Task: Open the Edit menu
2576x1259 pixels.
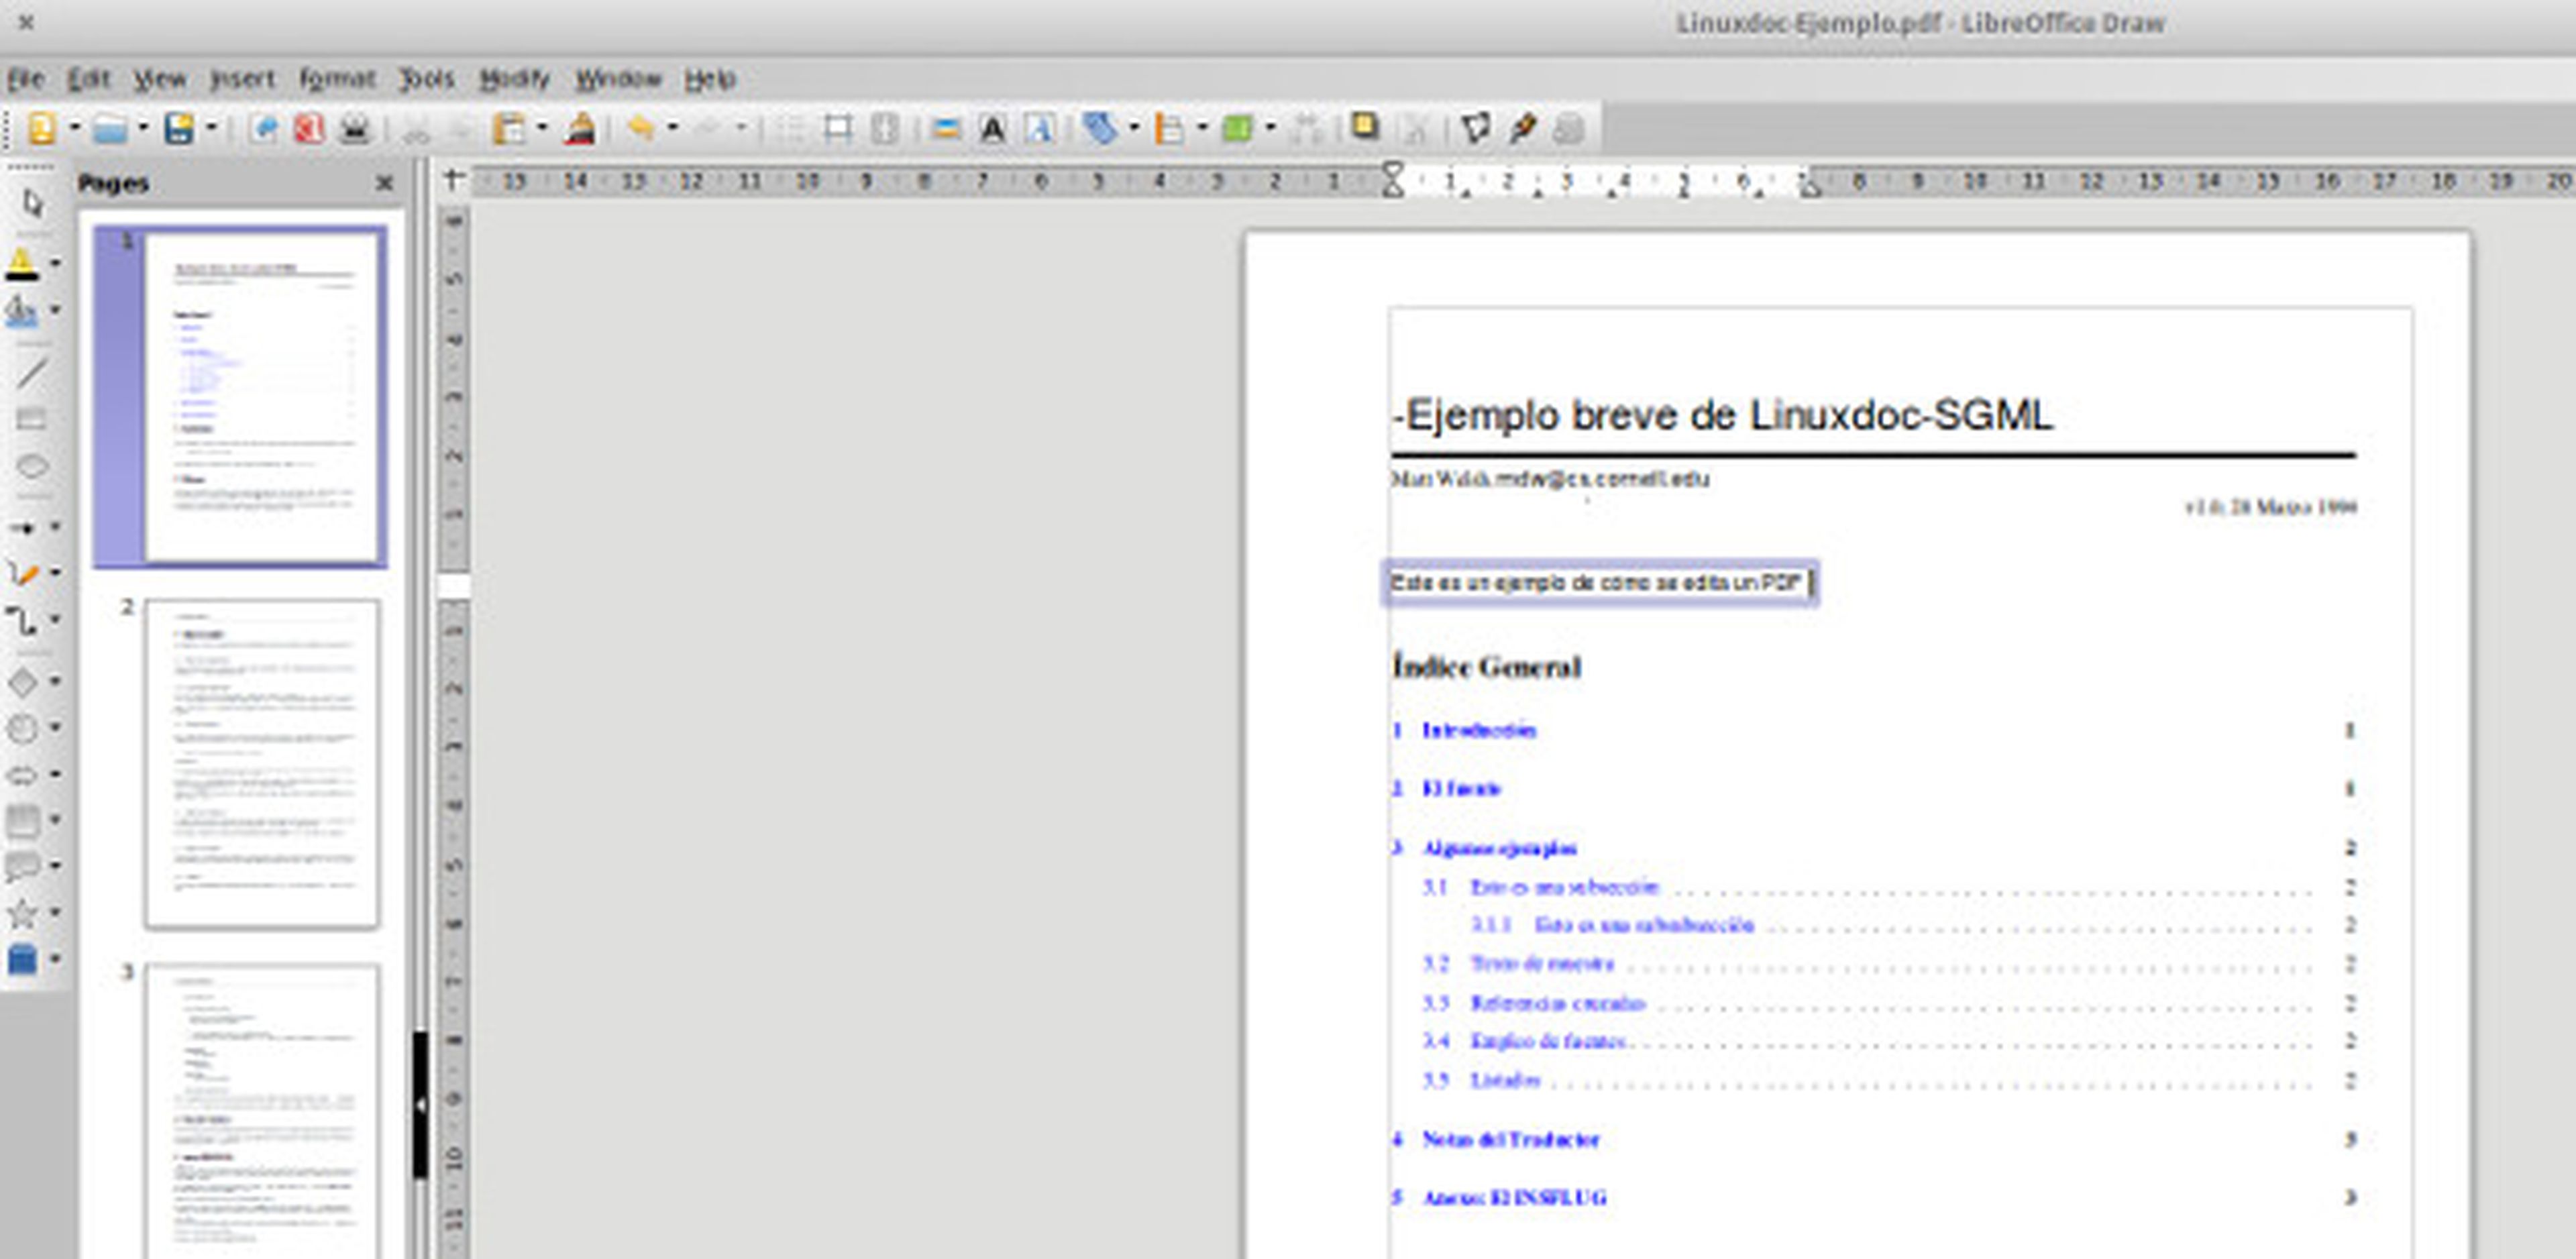Action: pyautogui.click(x=89, y=79)
